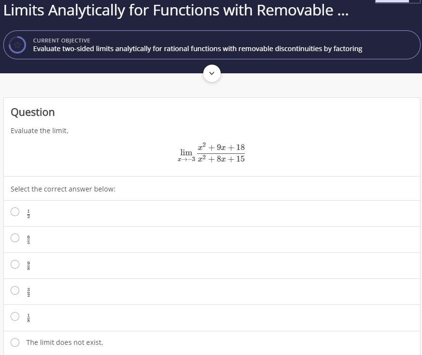Screen dimensions: 422x355
Task: Choose the answer 1/8
Action: pyautogui.click(x=14, y=317)
